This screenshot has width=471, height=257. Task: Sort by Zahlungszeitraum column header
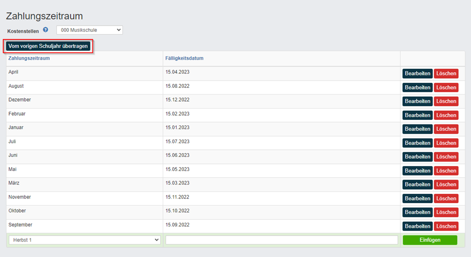[29, 58]
